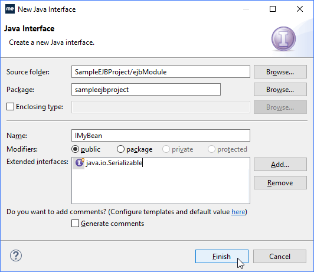Check the Generate comments checkbox
This screenshot has height=272, width=314.
coord(75,224)
